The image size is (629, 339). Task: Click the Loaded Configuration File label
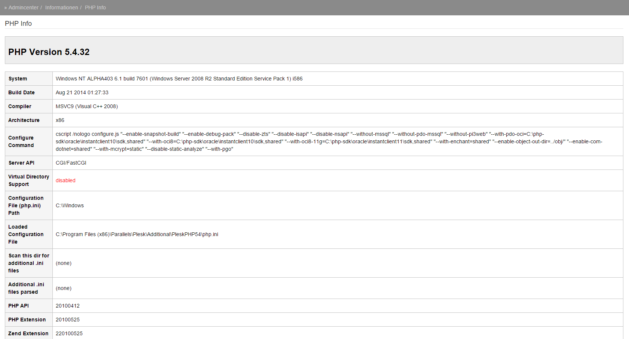[26, 234]
